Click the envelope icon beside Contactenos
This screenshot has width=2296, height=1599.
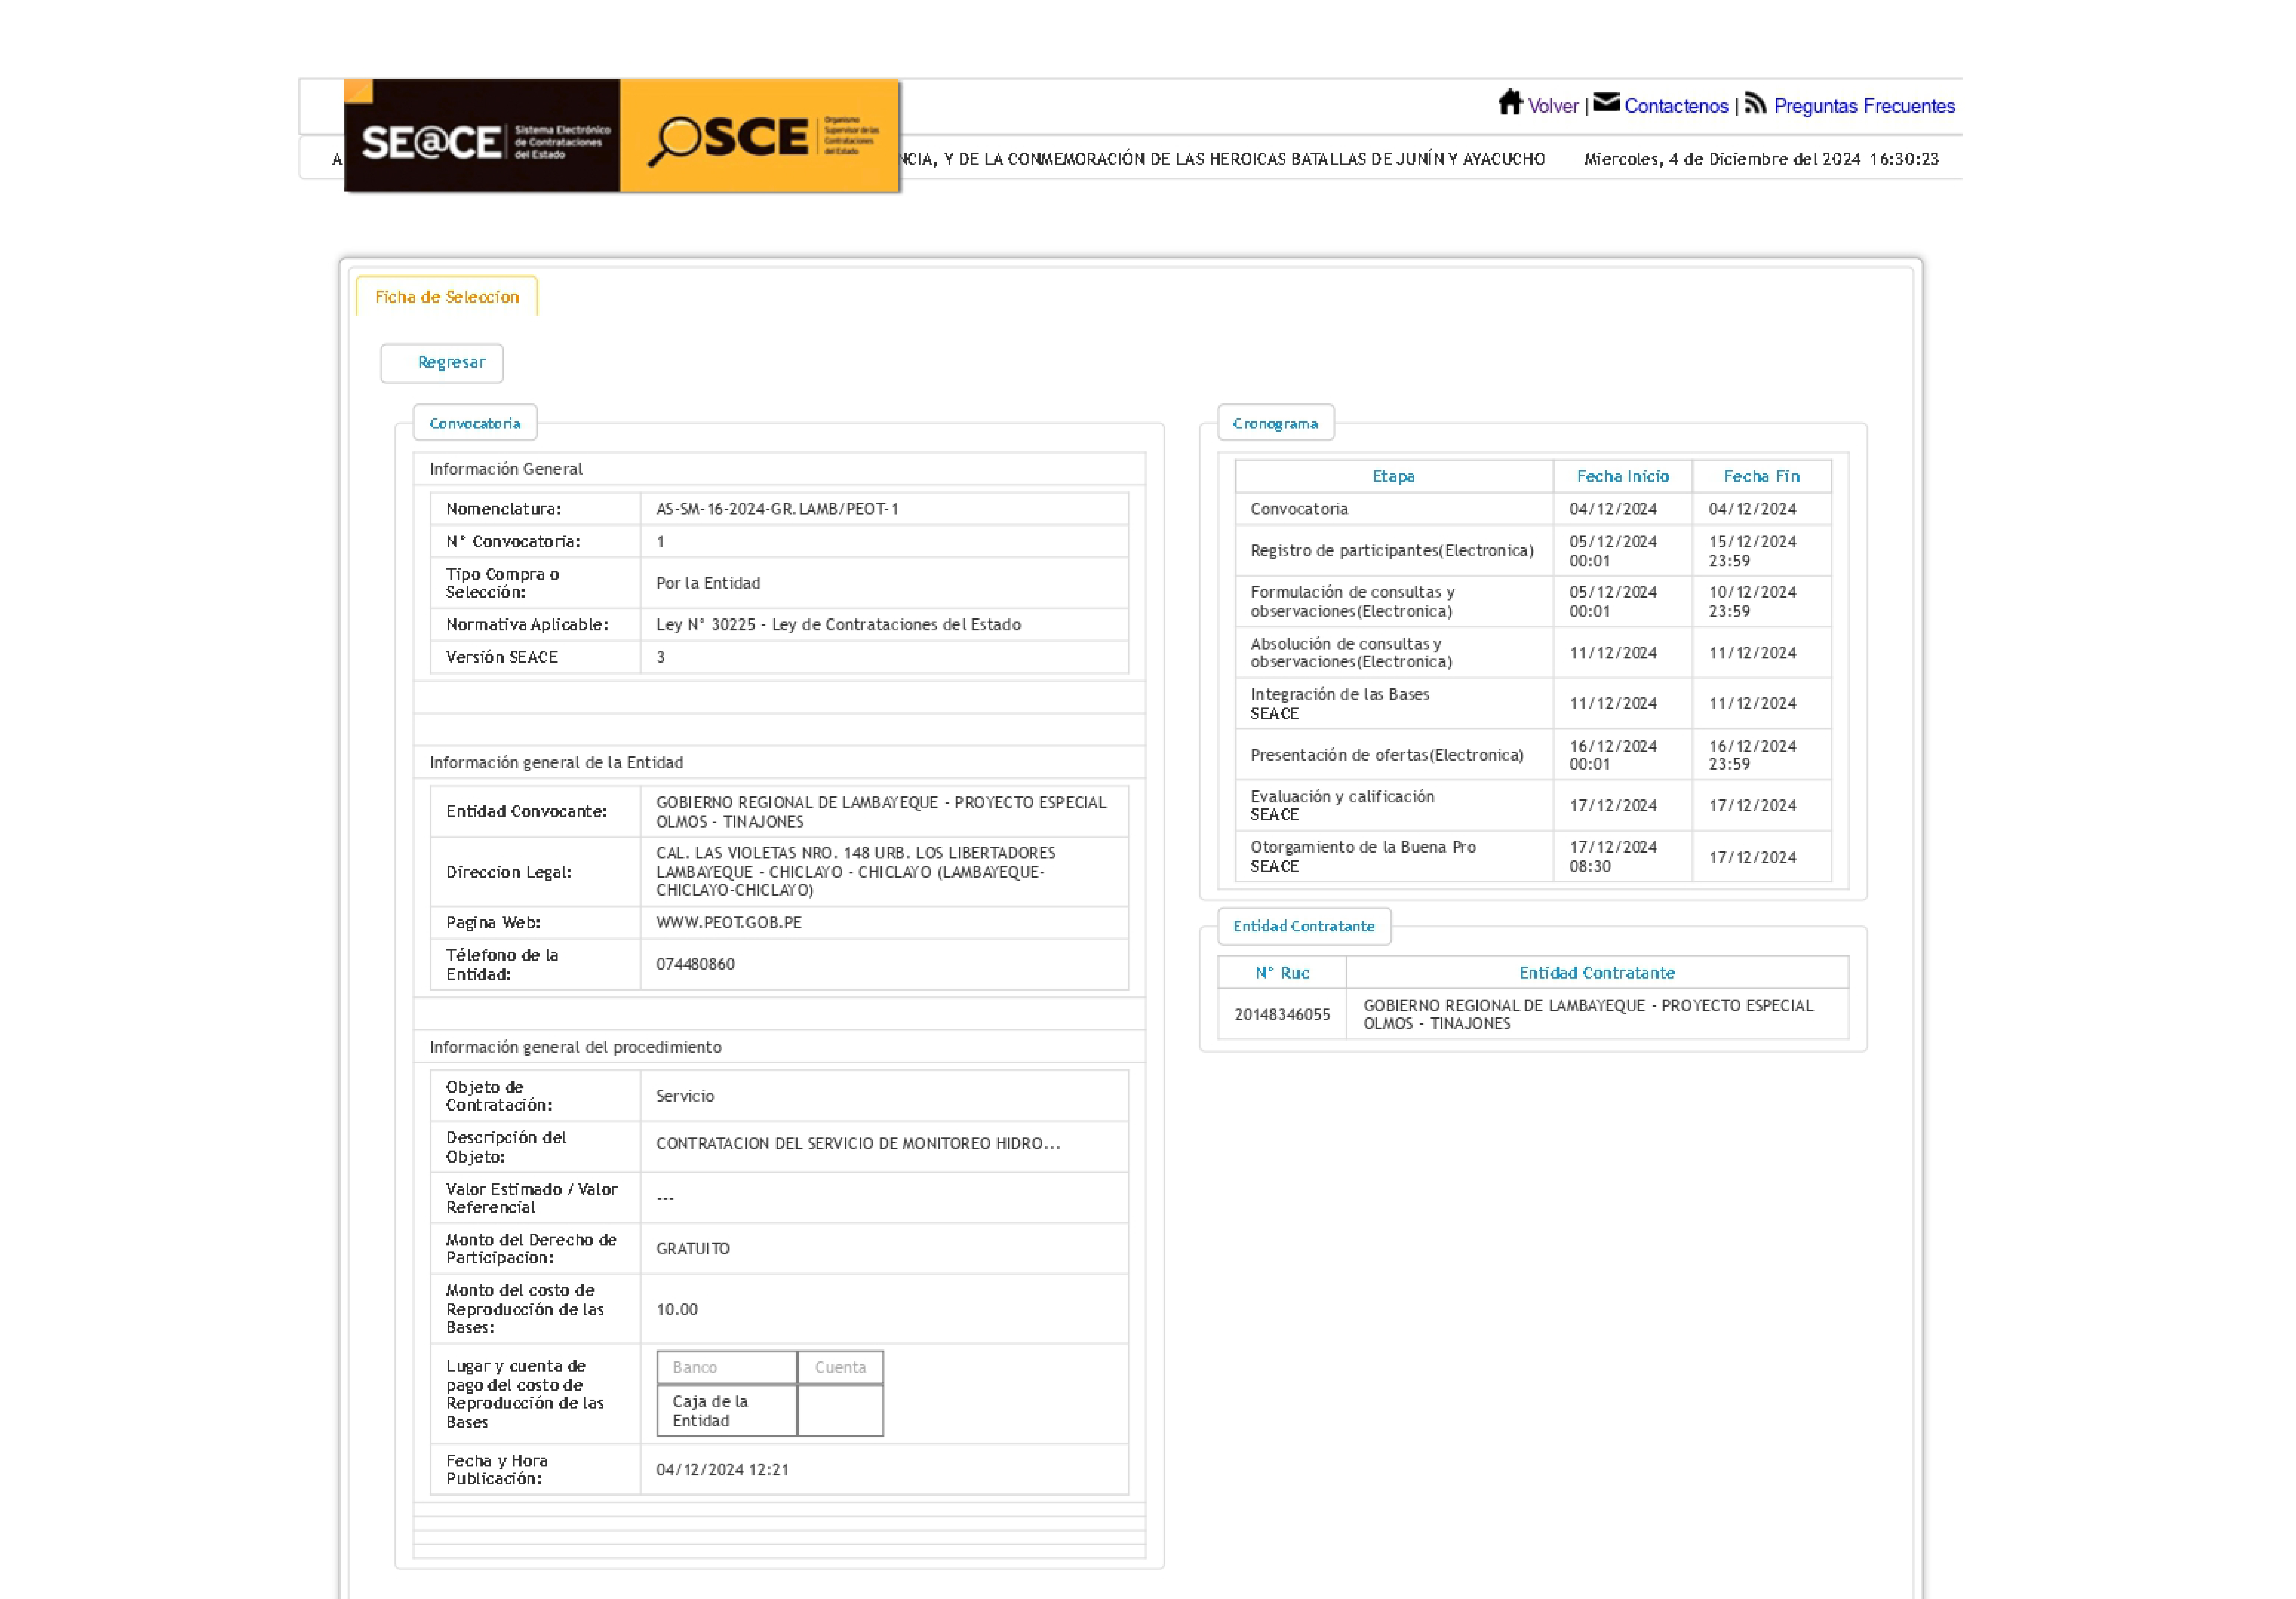coord(1606,102)
